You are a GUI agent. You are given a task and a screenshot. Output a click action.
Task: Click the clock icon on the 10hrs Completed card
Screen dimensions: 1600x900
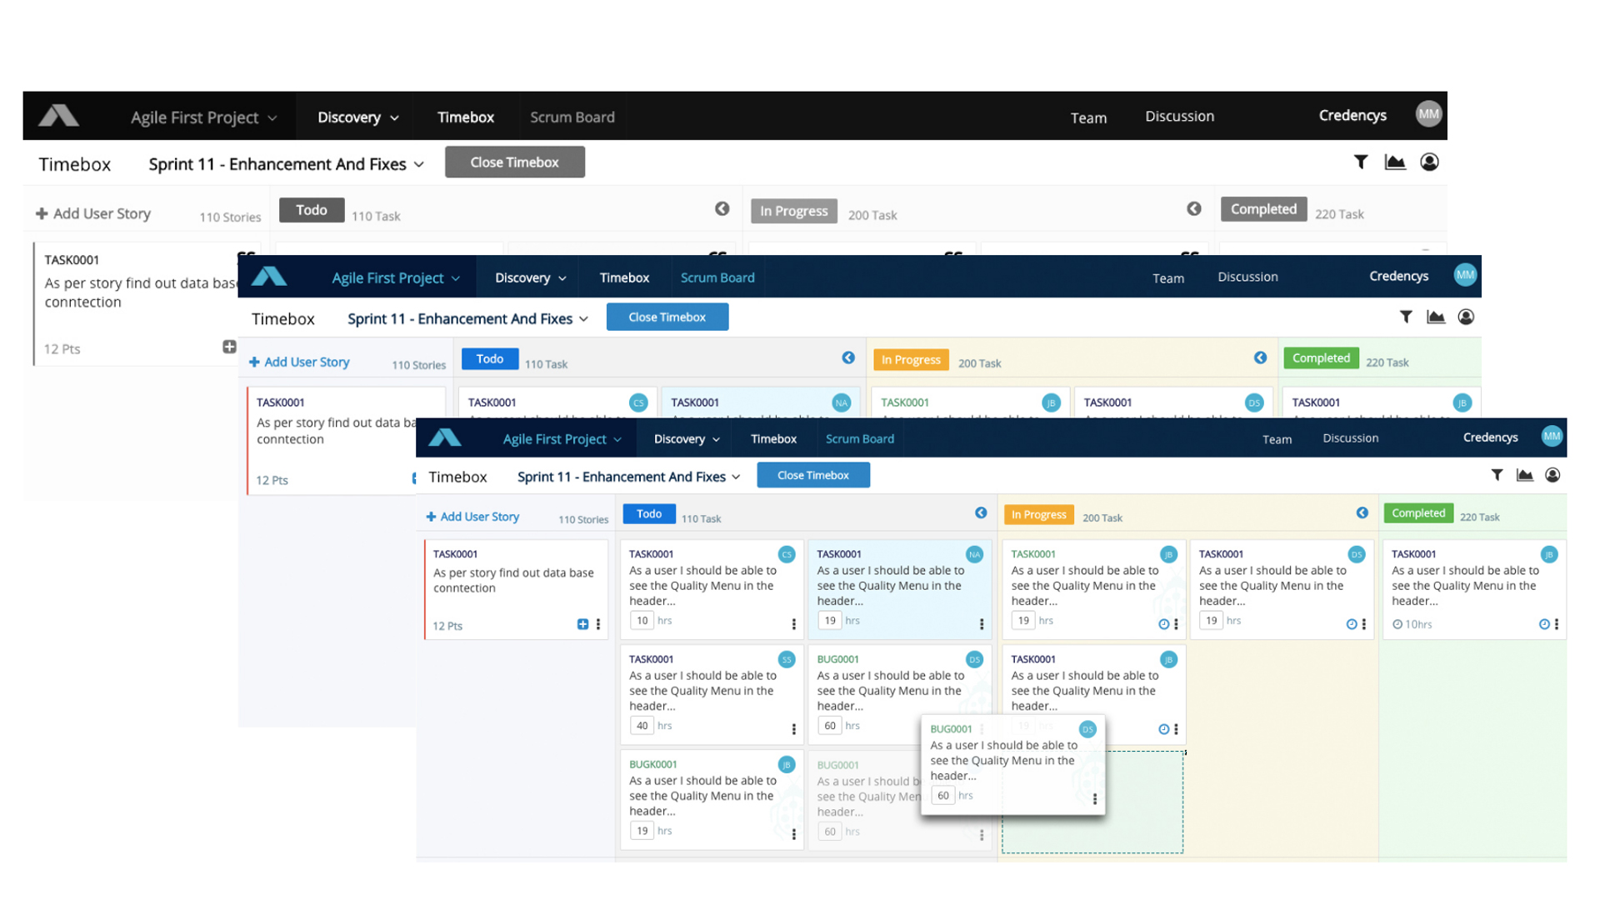(x=1543, y=624)
